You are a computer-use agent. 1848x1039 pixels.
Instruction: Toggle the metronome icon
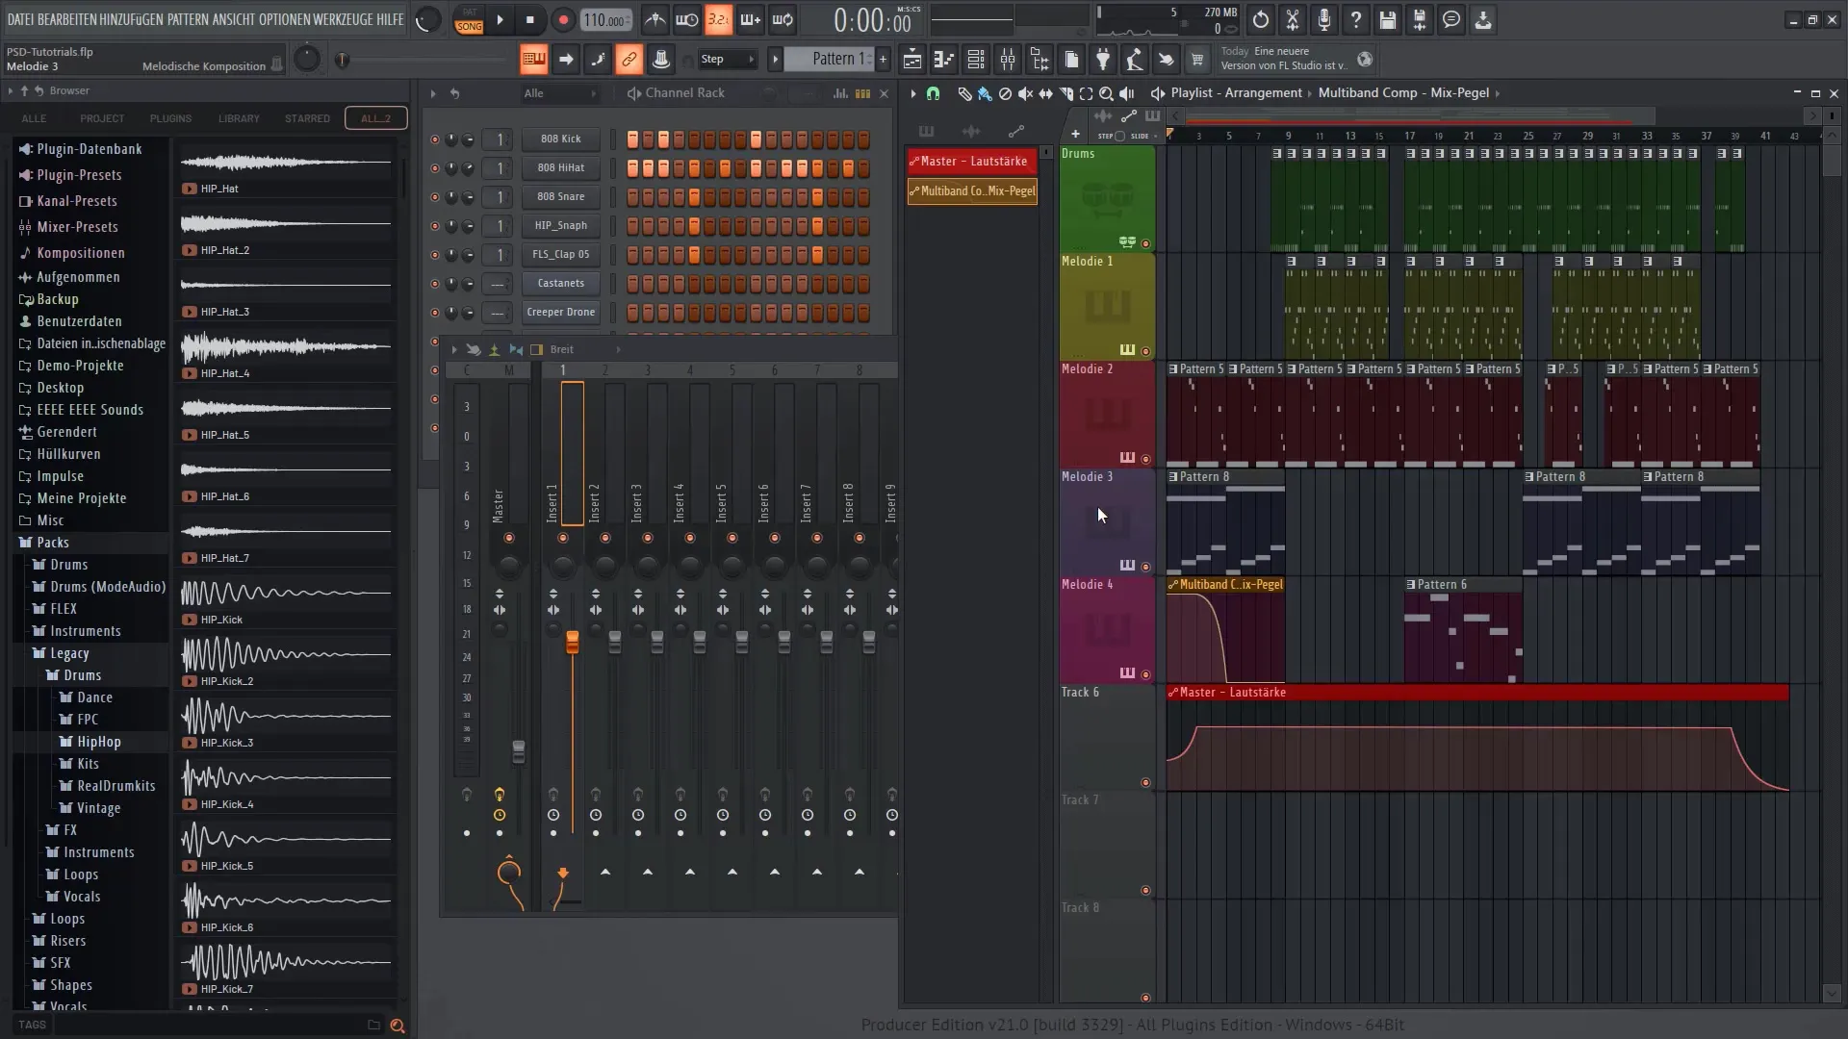pyautogui.click(x=655, y=19)
